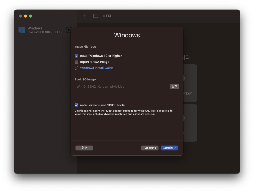This screenshot has width=254, height=192.
Task: Enable the Import VHDX Image checkbox
Action: tap(76, 62)
